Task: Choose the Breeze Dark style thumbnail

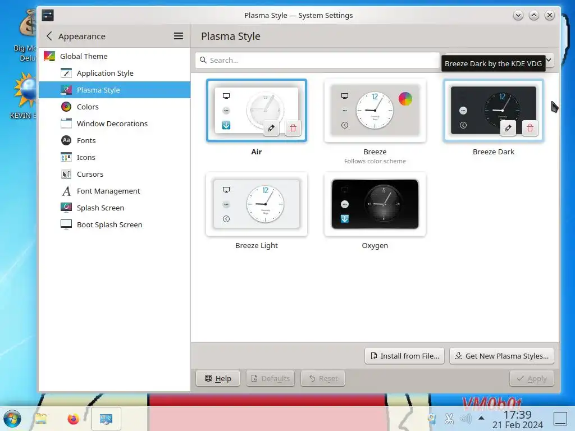Action: click(x=493, y=111)
